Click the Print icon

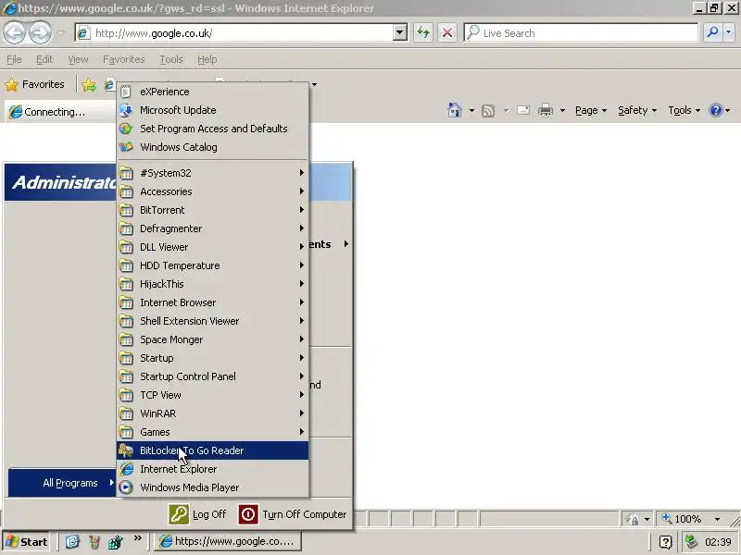point(546,110)
